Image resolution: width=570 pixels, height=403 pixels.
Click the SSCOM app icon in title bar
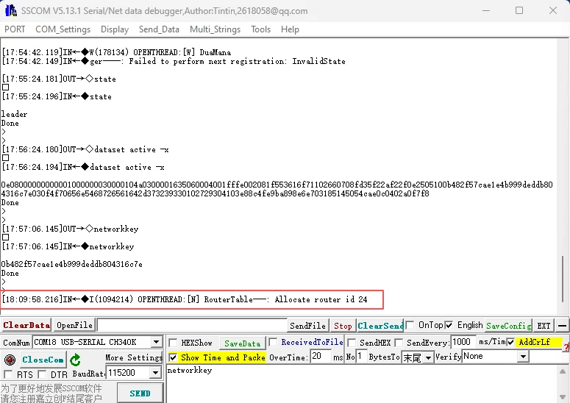10,10
